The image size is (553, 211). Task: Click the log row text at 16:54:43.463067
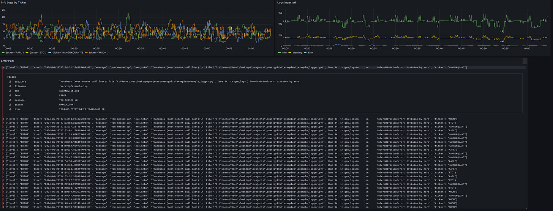235,165
